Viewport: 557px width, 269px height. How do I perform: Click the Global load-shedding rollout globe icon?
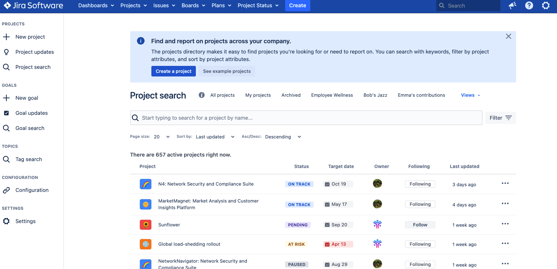[x=146, y=244]
